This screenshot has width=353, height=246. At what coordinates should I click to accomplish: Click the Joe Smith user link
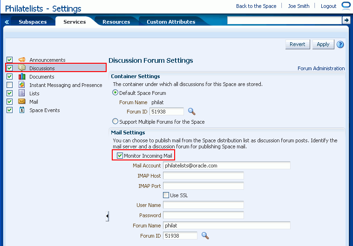pos(299,6)
